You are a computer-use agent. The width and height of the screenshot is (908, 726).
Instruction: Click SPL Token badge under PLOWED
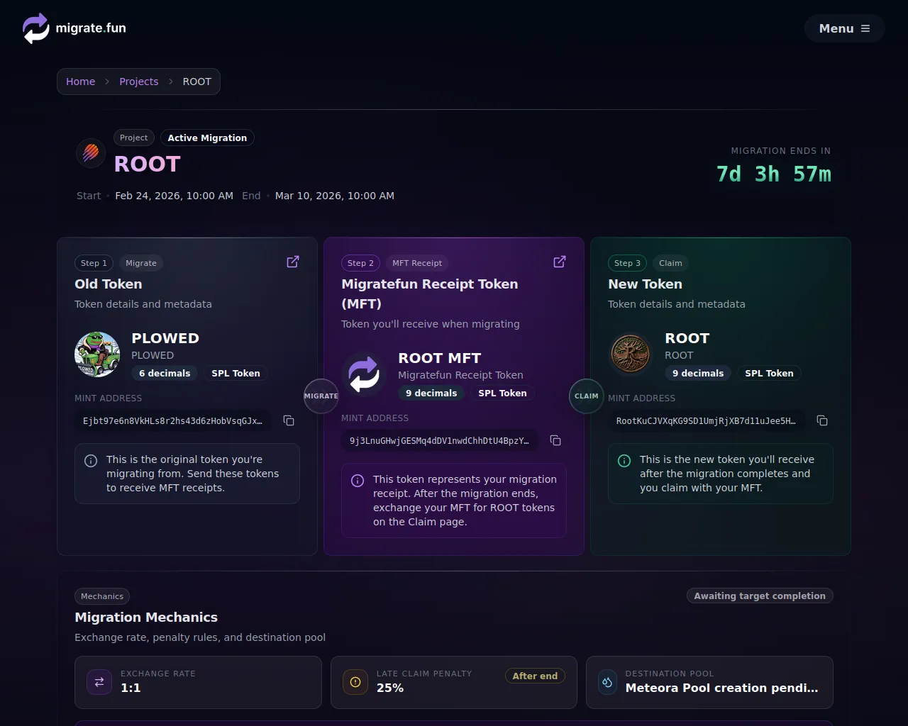(236, 373)
